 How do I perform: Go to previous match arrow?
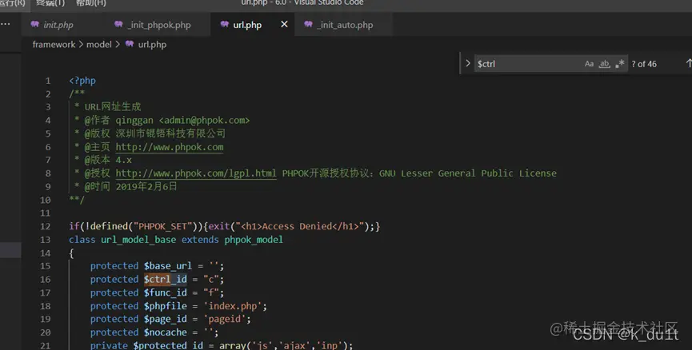[x=689, y=63]
